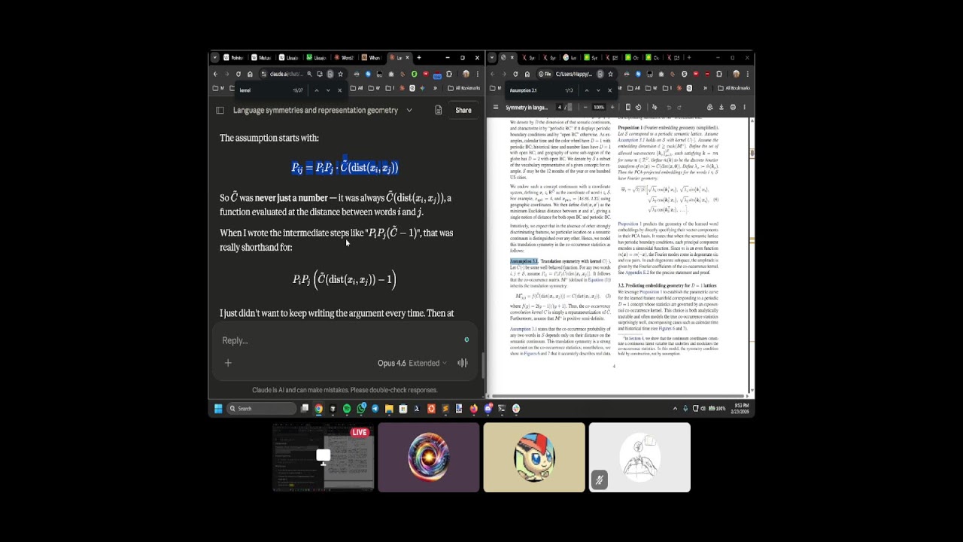Click the claude.ai address bar

coord(286,74)
